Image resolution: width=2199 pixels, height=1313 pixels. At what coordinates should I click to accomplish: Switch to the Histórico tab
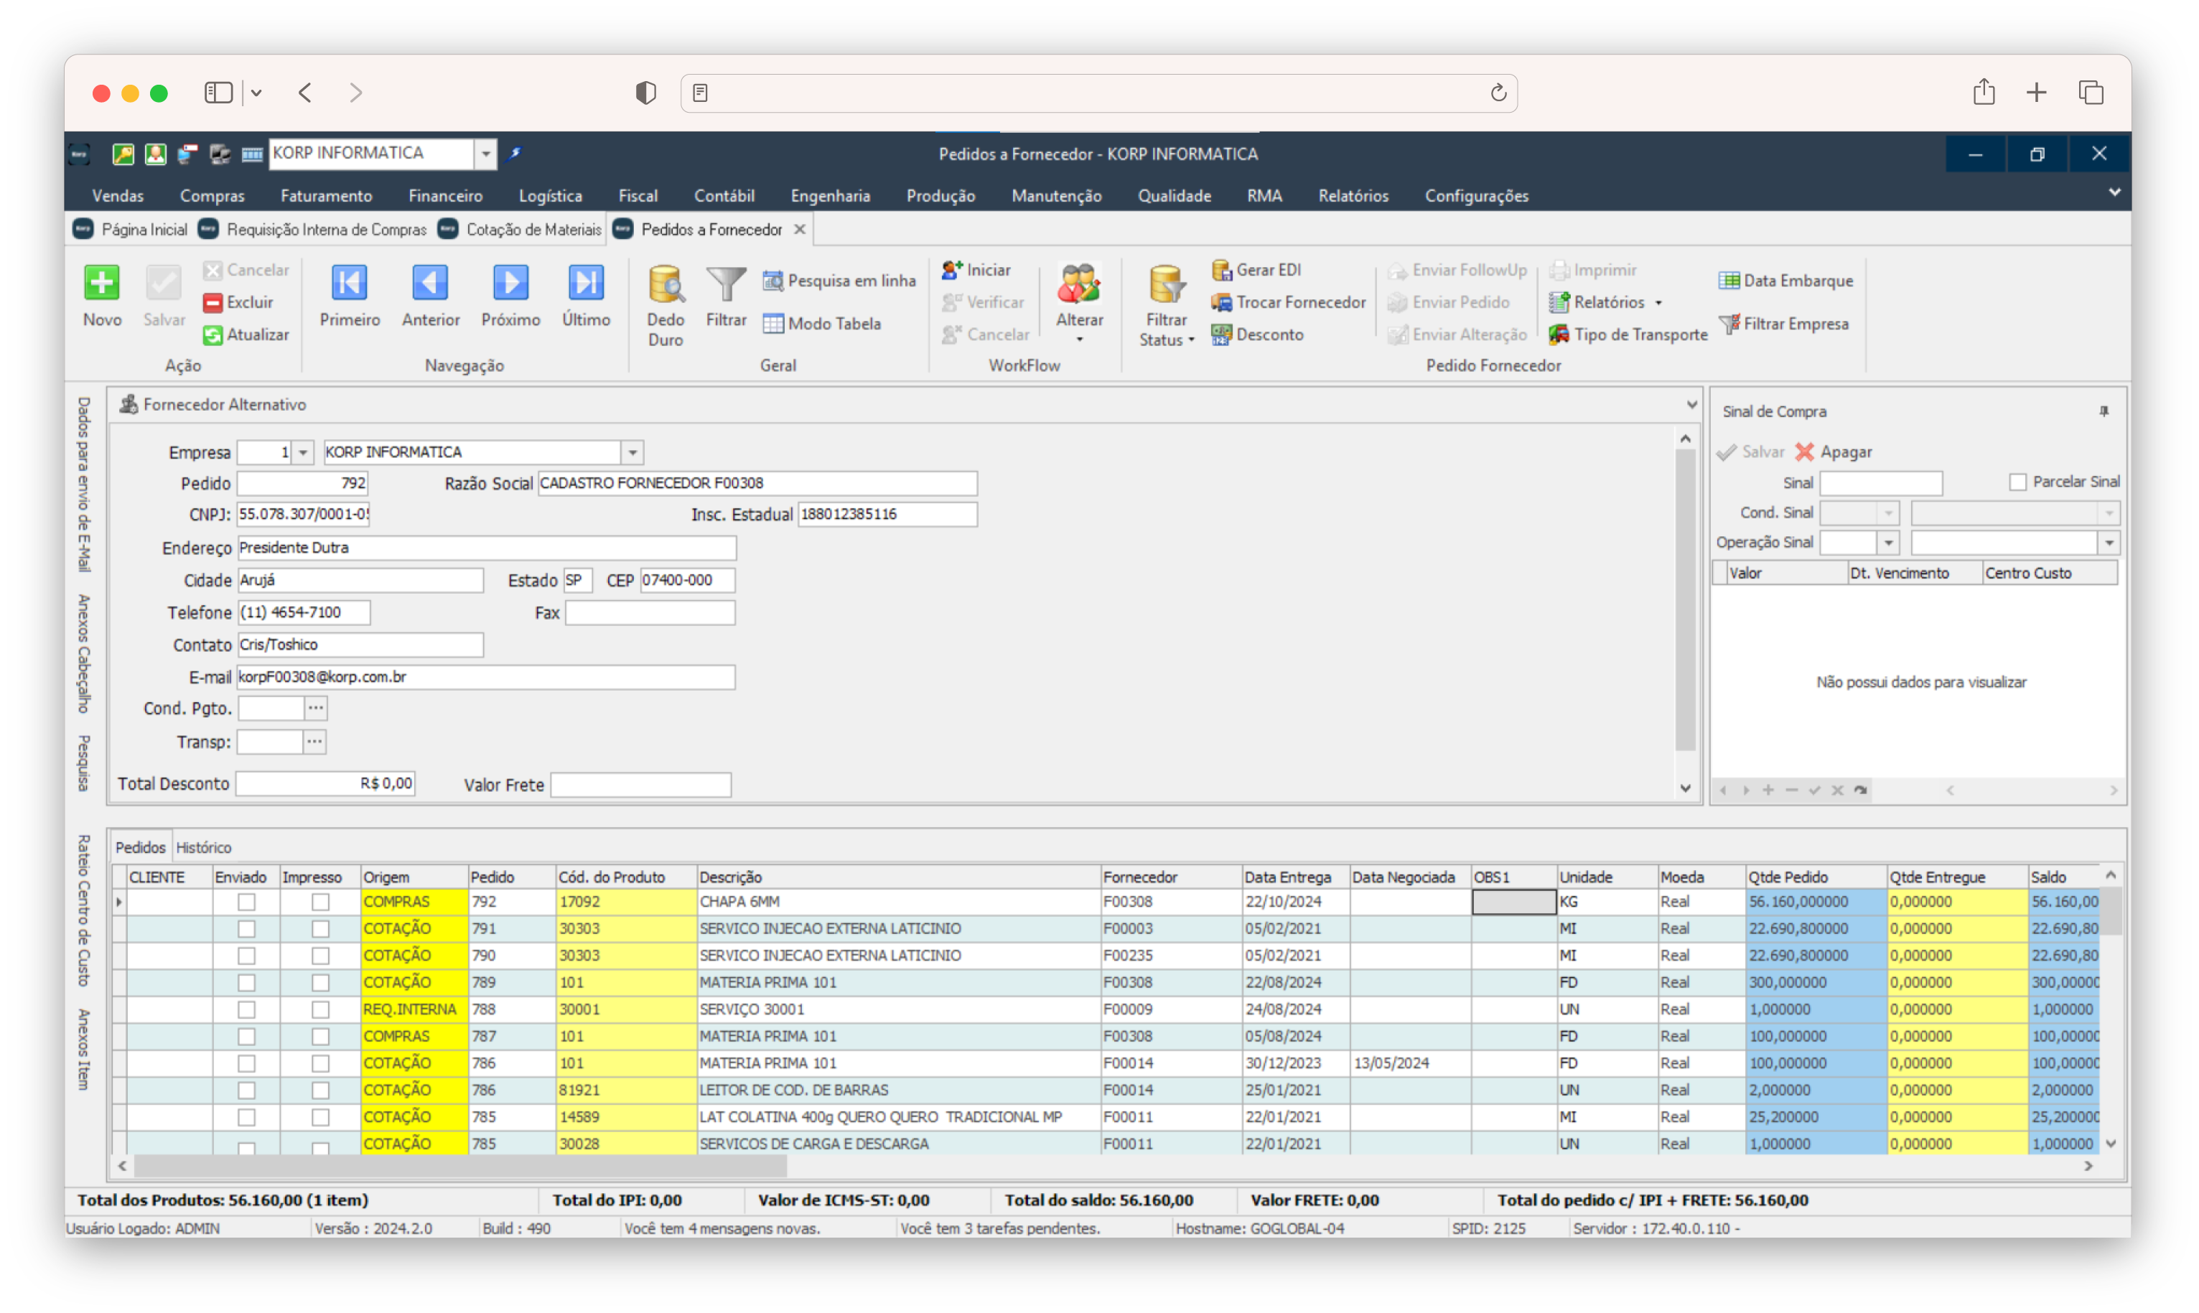pyautogui.click(x=203, y=848)
